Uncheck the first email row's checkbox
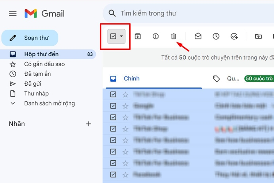 113,94
